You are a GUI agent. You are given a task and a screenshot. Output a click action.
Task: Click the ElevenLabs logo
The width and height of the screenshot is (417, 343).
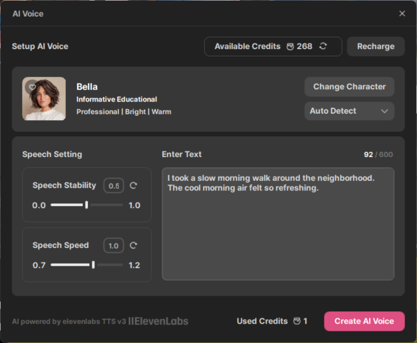coord(158,321)
